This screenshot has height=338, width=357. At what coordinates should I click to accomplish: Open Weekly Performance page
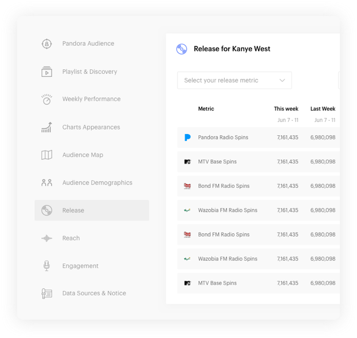pyautogui.click(x=92, y=99)
